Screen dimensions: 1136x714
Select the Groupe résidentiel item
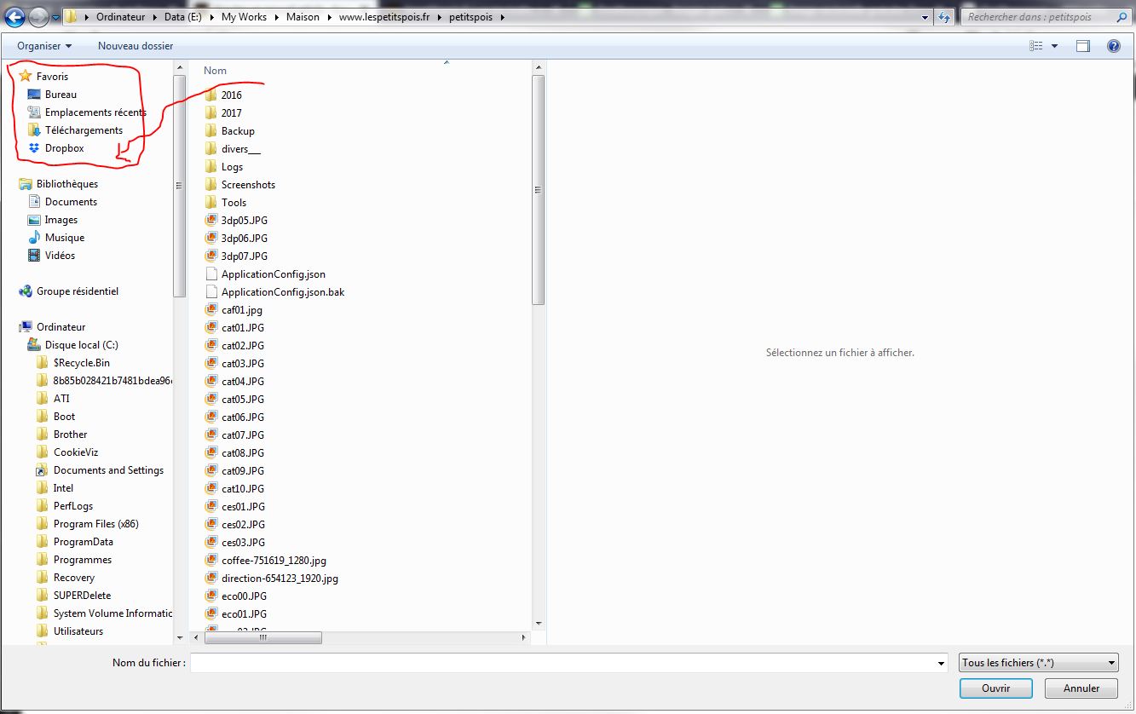(x=77, y=291)
